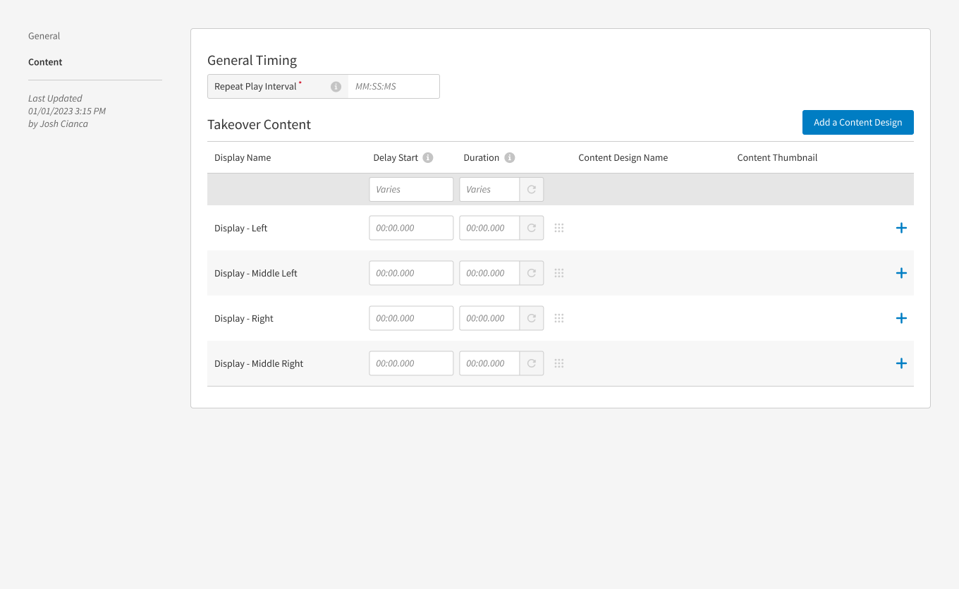Reset duration in the Varies header row
Viewport: 959px width, 589px height.
coord(532,190)
